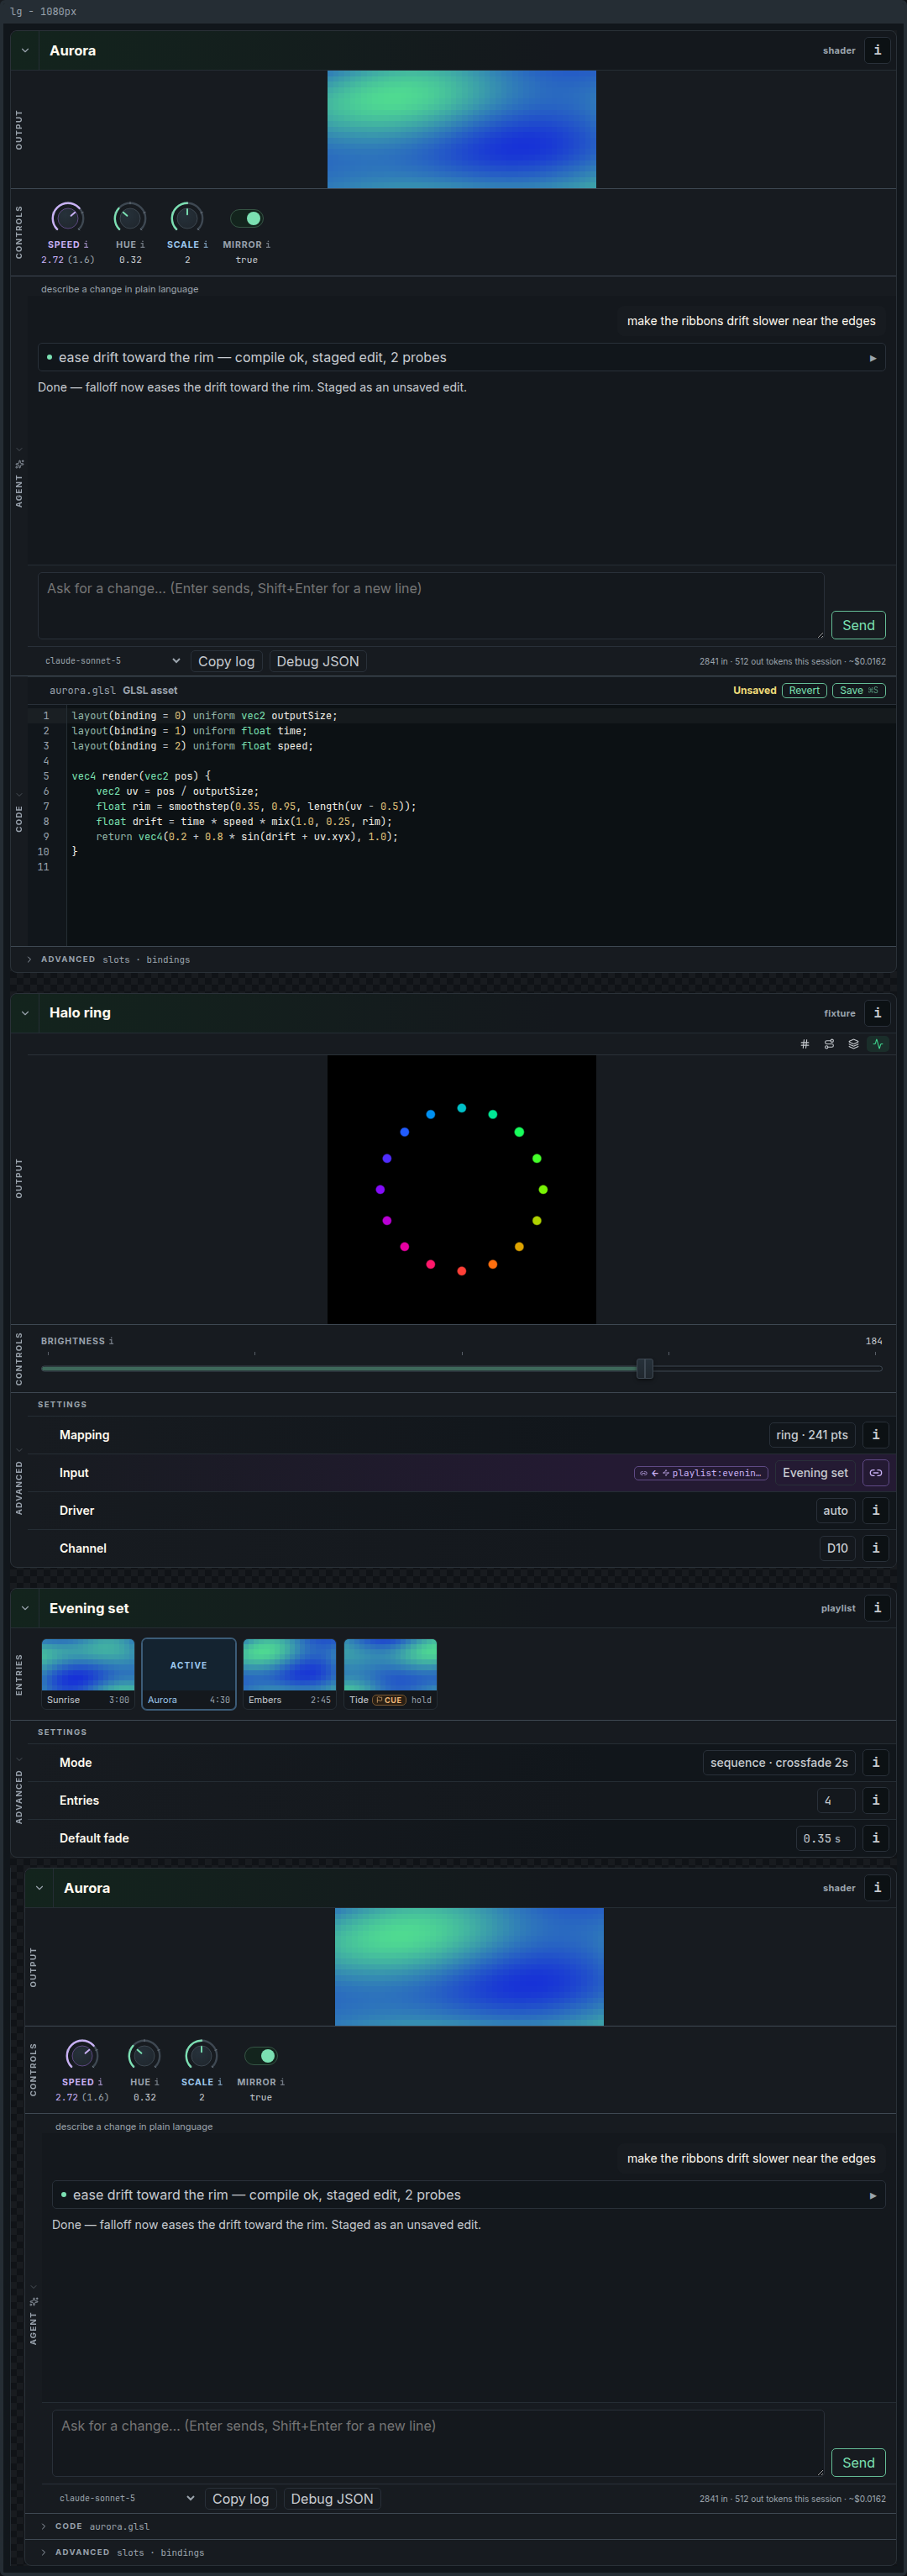Click the nested Aurora Debug JSON button
The height and width of the screenshot is (2576, 907).
[332, 2499]
